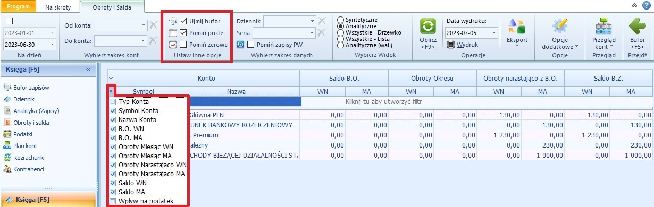Image resolution: width=654 pixels, height=207 pixels.
Task: Check the Typ Konta column checkbox
Action: tap(112, 102)
